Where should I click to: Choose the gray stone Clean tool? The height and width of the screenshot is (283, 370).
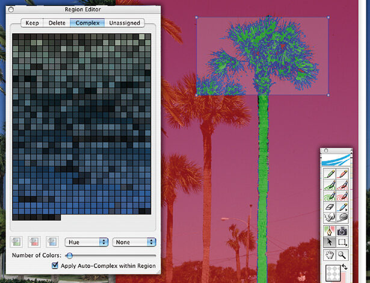[342, 217]
